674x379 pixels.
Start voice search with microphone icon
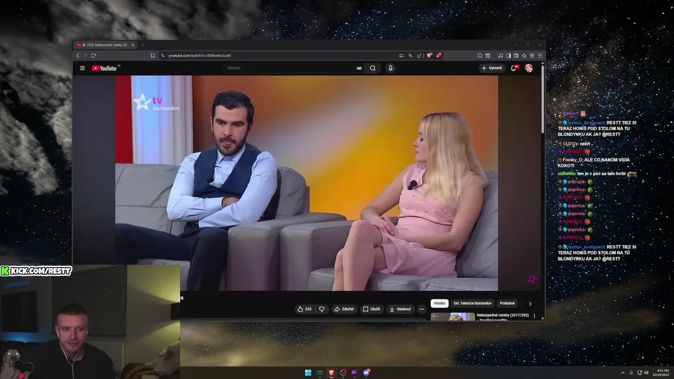click(390, 68)
